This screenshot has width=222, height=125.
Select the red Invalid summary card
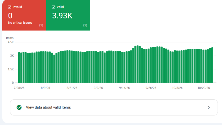coord(24,15)
